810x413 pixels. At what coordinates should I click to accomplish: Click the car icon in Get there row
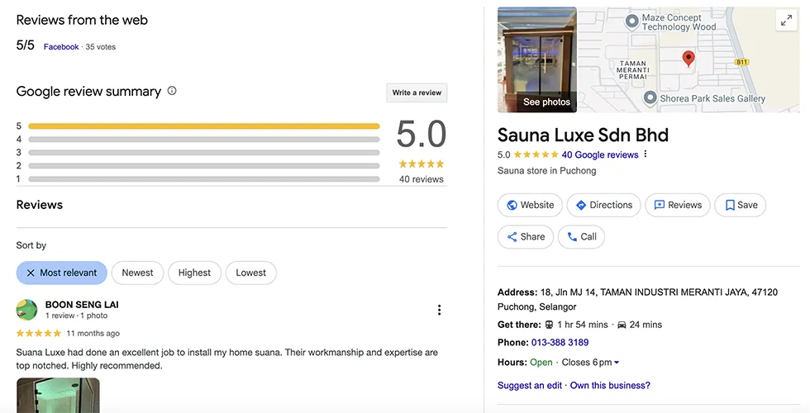[622, 325]
